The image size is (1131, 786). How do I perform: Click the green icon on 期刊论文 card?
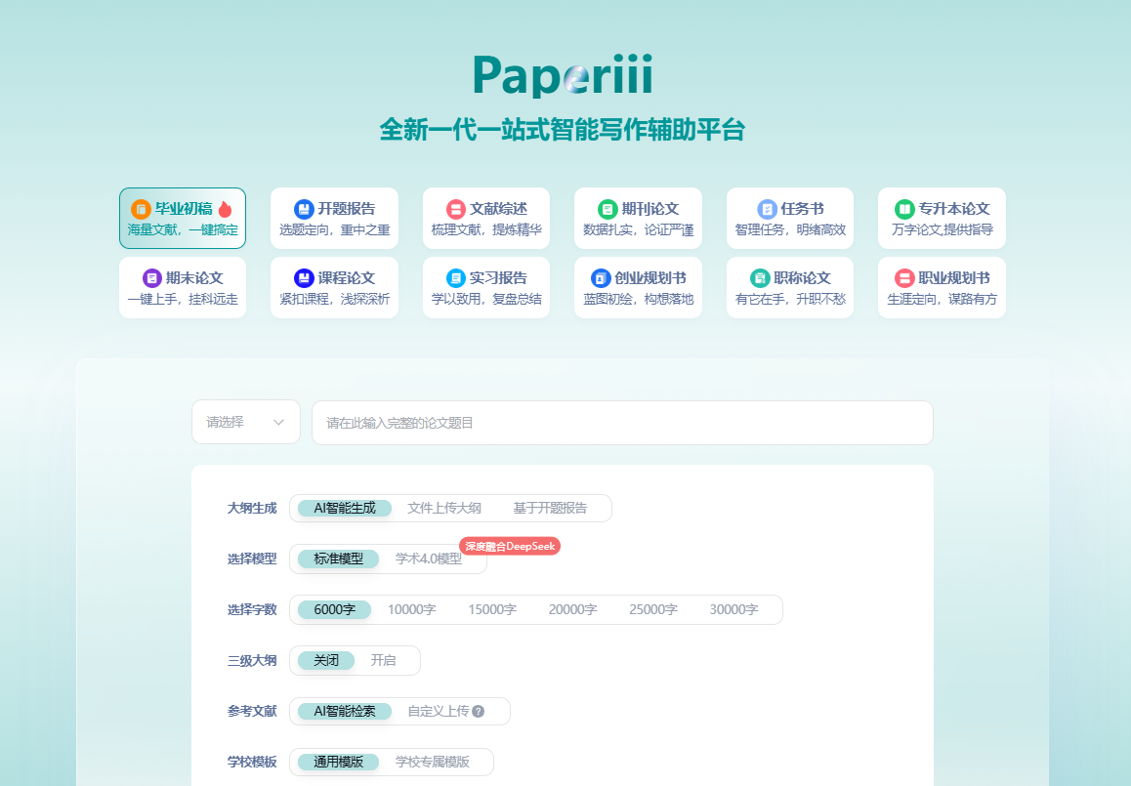click(x=608, y=209)
